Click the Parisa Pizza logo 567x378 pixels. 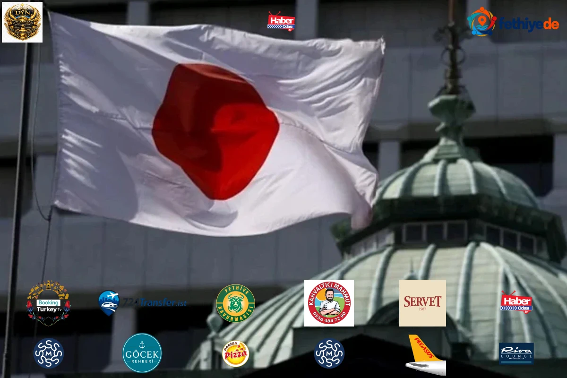coord(235,354)
